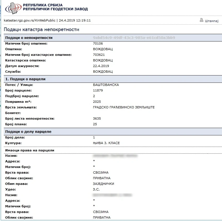Click the ЗАЈЕДНИЧКИ scope of rights value
This screenshot has width=222, height=221.
tap(103, 184)
